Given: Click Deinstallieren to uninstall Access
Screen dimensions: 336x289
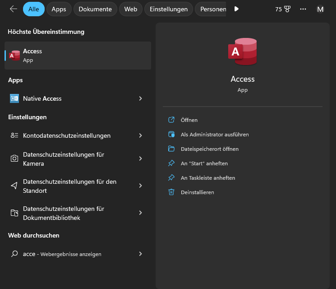Looking at the screenshot, I should click(197, 192).
